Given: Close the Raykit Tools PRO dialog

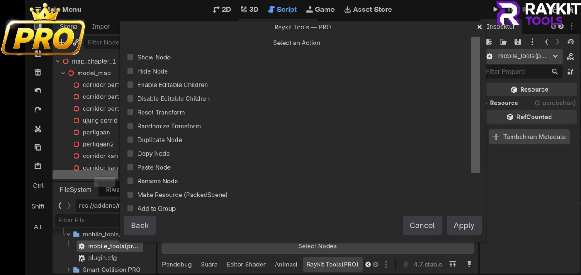Looking at the screenshot, I should pos(479,27).
